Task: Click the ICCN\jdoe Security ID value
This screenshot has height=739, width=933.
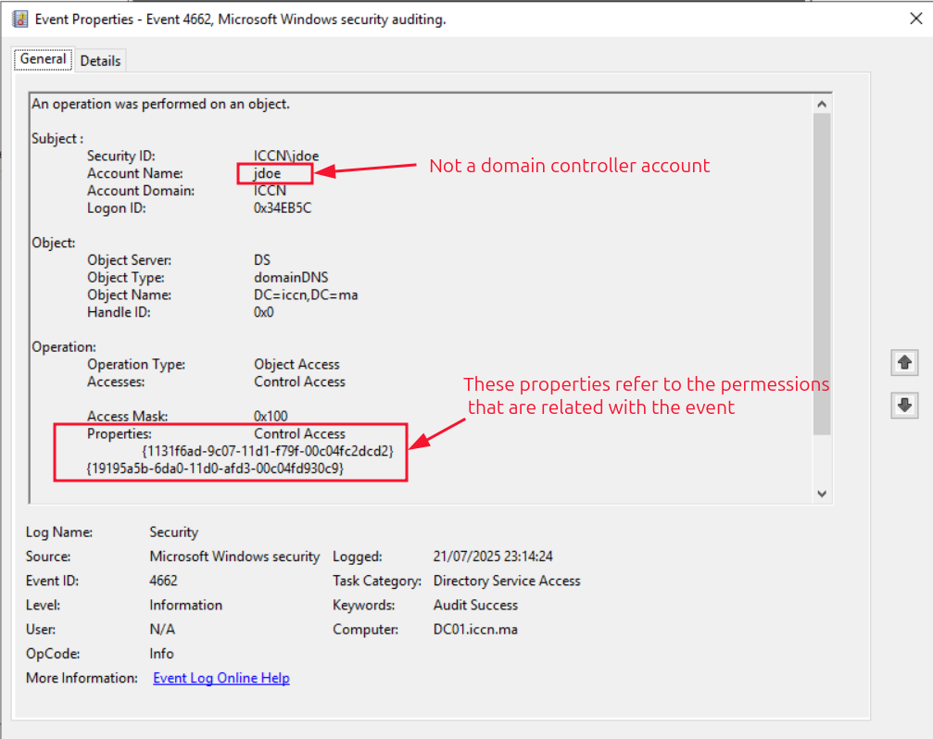Action: 286,156
